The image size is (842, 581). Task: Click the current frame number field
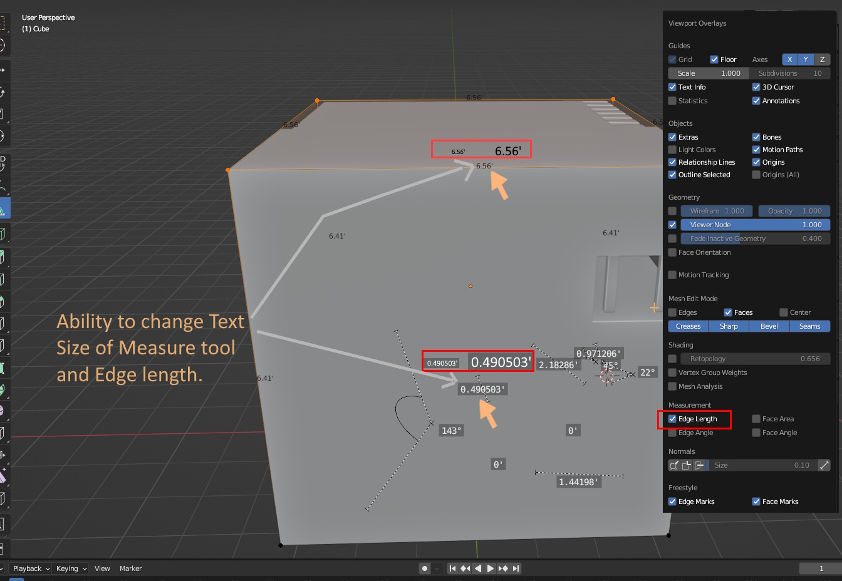click(821, 568)
